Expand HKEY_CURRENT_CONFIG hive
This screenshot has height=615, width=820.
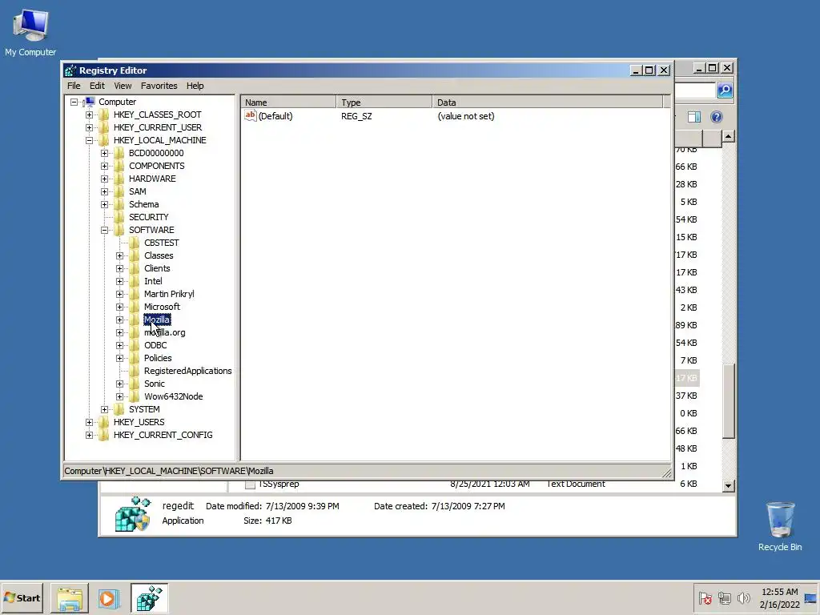[90, 435]
